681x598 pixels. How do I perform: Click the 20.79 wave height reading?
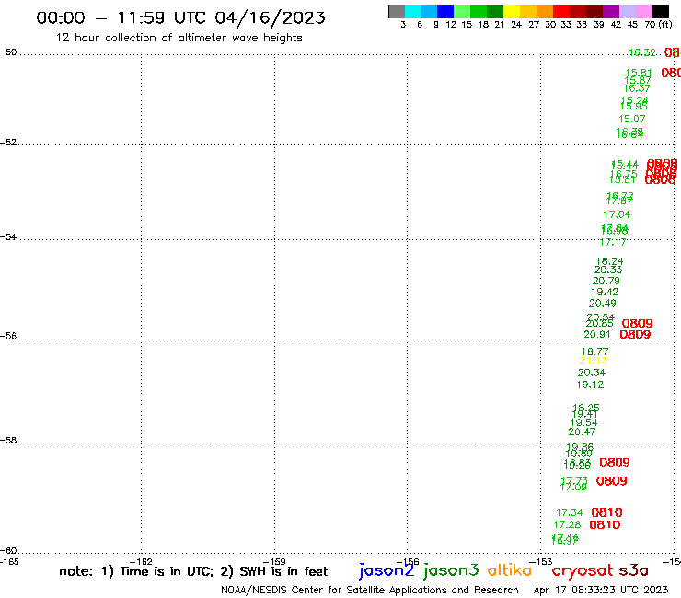click(x=606, y=281)
